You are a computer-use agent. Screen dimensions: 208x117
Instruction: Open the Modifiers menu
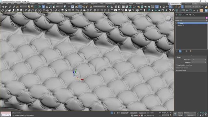click(32, 4)
